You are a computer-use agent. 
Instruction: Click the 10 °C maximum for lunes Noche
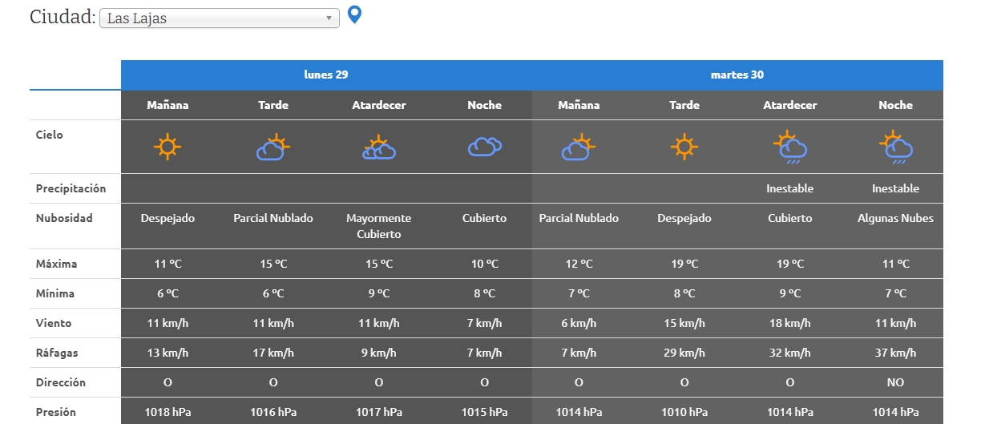484,264
